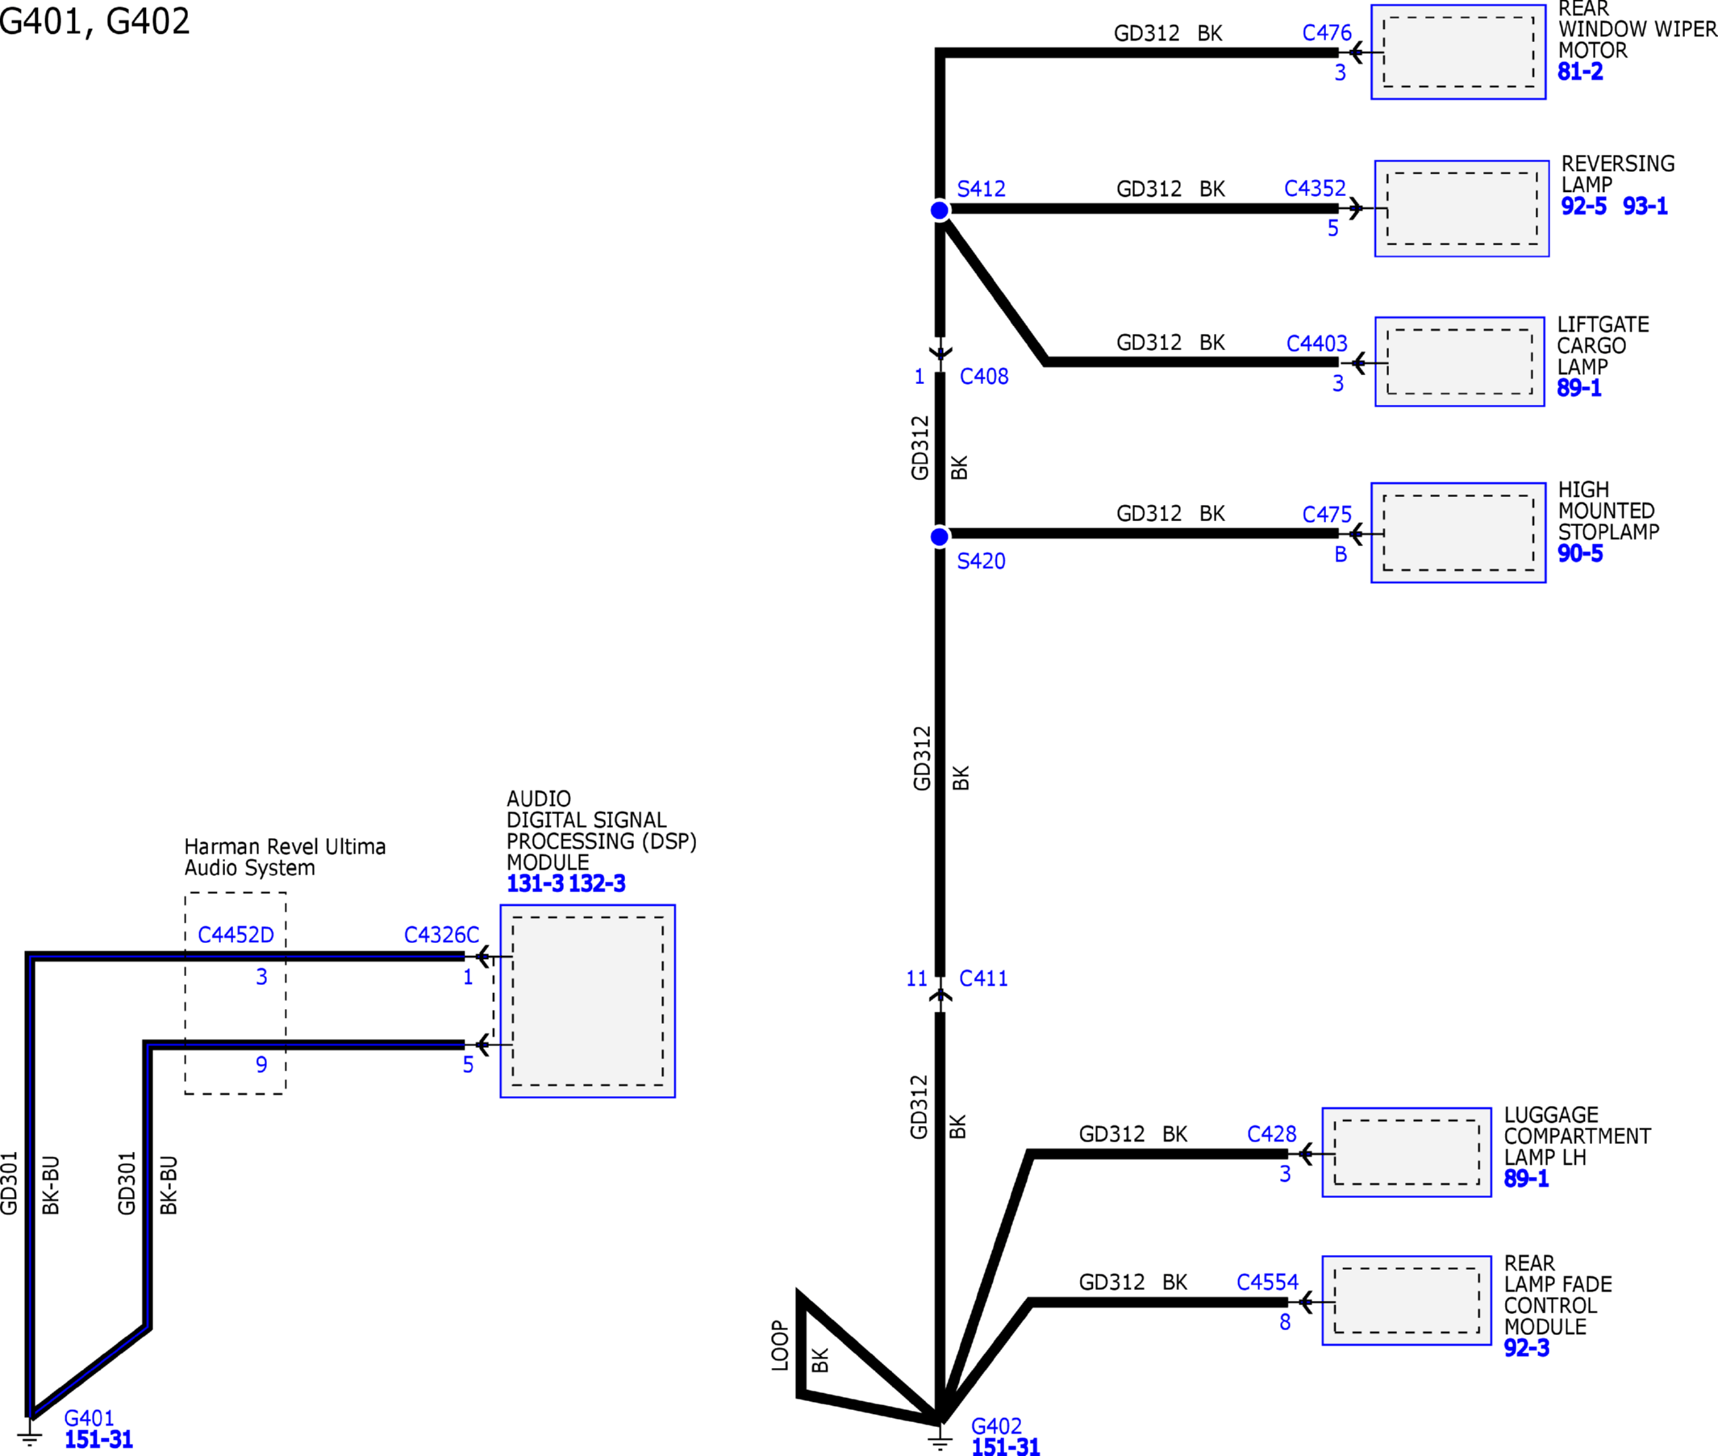Open Rear Lamp Fade Control Module link 92-3
Image resolution: width=1718 pixels, height=1456 pixels.
pyautogui.click(x=1527, y=1348)
